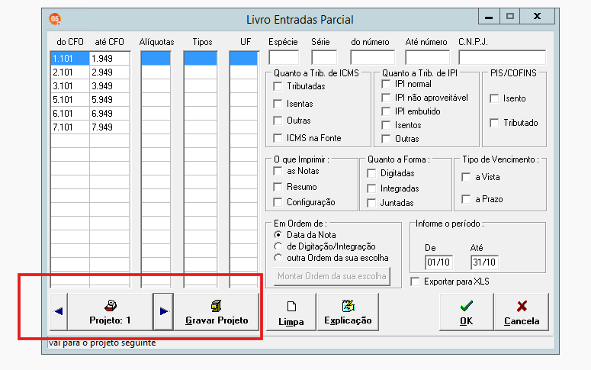Check the Juntadas checkbox

tap(371, 203)
